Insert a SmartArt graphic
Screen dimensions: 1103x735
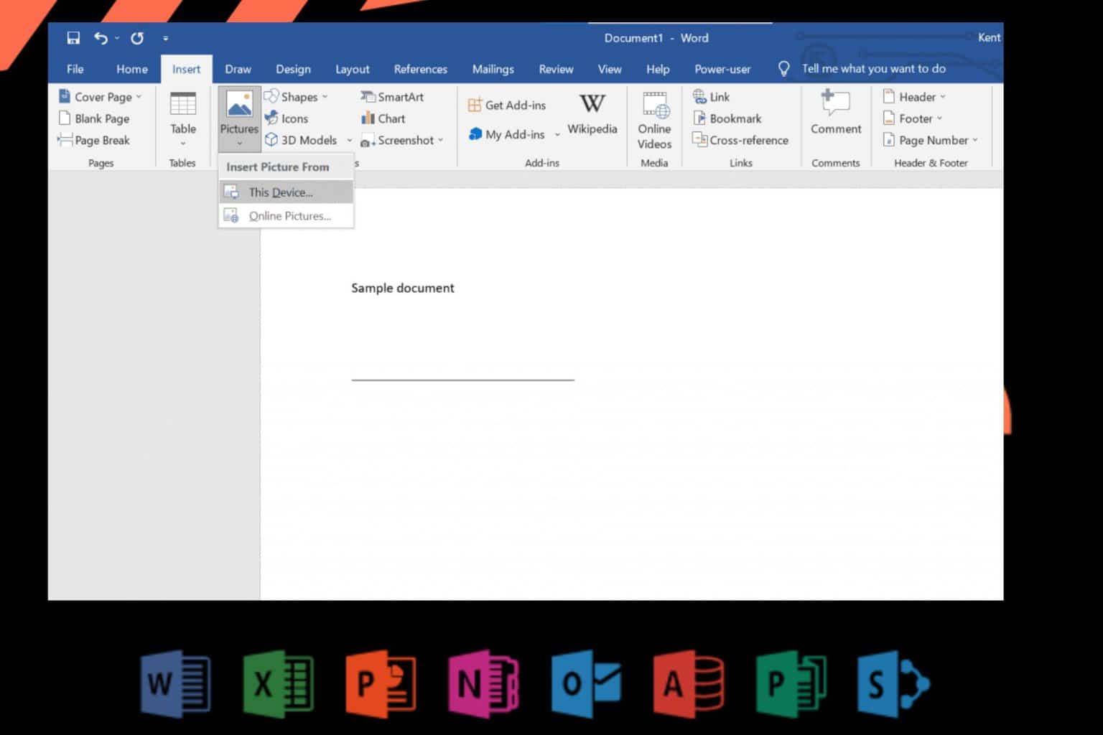(x=392, y=97)
